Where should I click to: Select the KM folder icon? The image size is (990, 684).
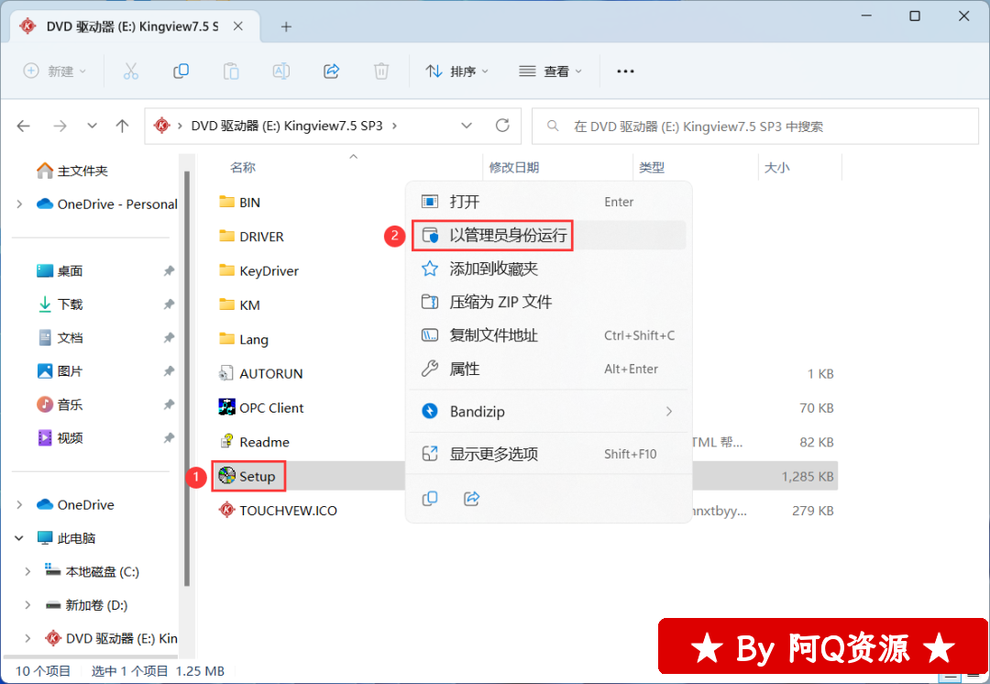tap(226, 304)
